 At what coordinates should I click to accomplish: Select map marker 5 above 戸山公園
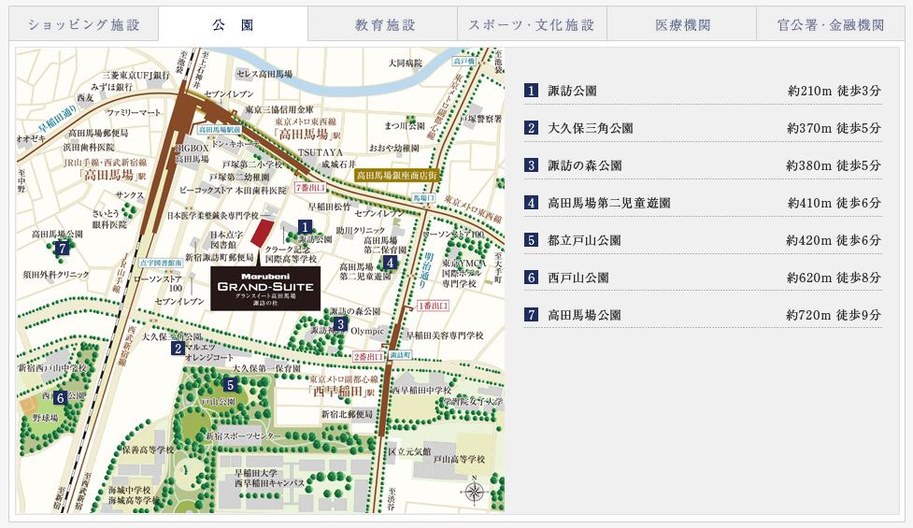point(230,384)
